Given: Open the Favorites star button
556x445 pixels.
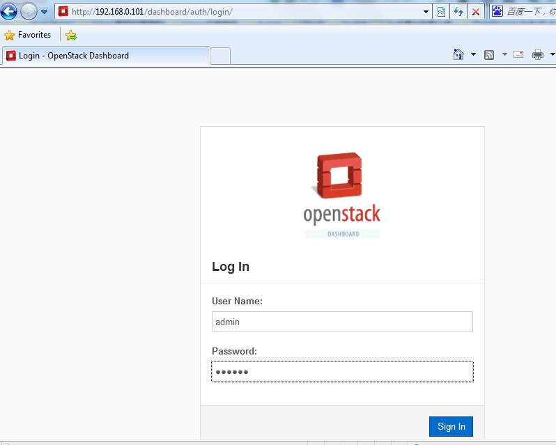Looking at the screenshot, I should click(28, 35).
